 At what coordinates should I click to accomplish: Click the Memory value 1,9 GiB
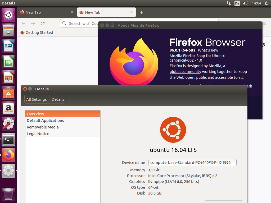click(154, 170)
